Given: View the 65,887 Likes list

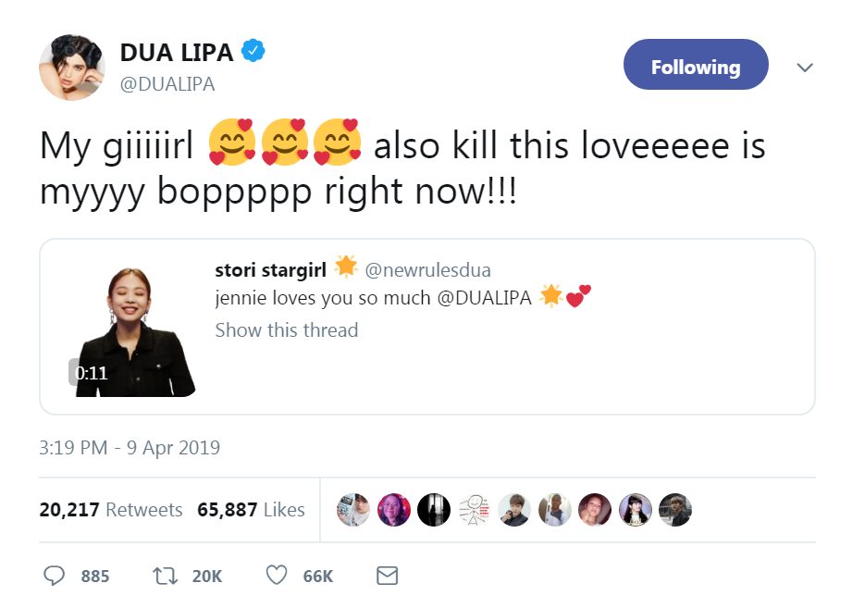Looking at the screenshot, I should [x=251, y=509].
